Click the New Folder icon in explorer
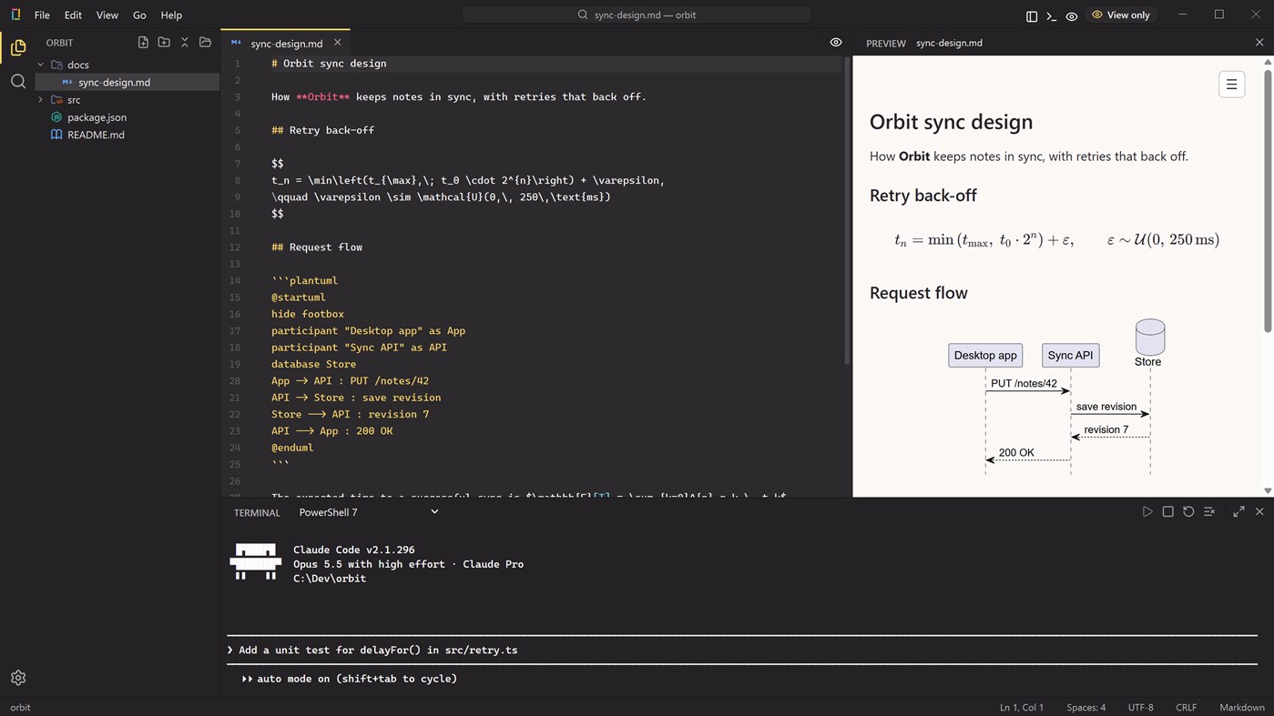 point(164,43)
